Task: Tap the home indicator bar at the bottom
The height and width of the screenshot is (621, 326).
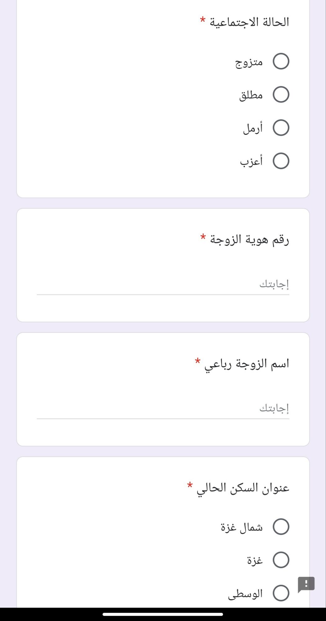Action: (x=163, y=614)
